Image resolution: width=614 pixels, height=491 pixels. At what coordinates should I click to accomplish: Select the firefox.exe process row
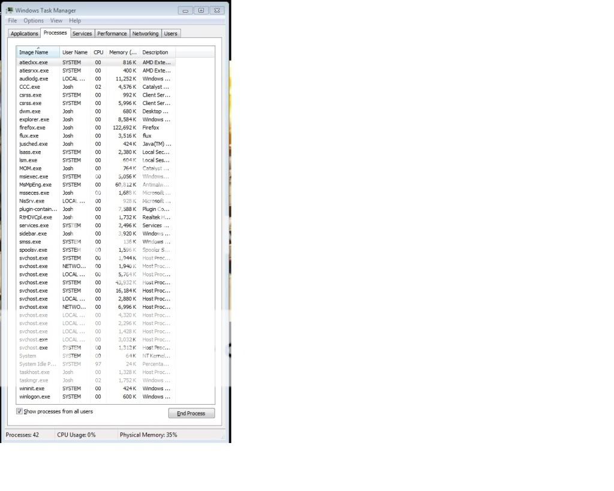click(32, 128)
